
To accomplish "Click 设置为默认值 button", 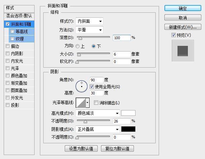I will [x=81, y=148].
